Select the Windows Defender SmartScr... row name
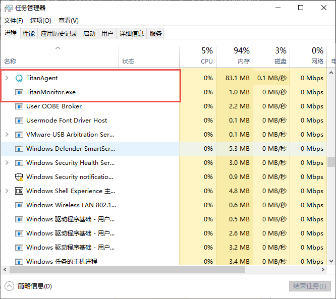Viewport: 336px width, 299px height. pyautogui.click(x=71, y=149)
